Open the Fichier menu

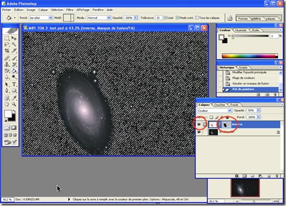point(7,10)
